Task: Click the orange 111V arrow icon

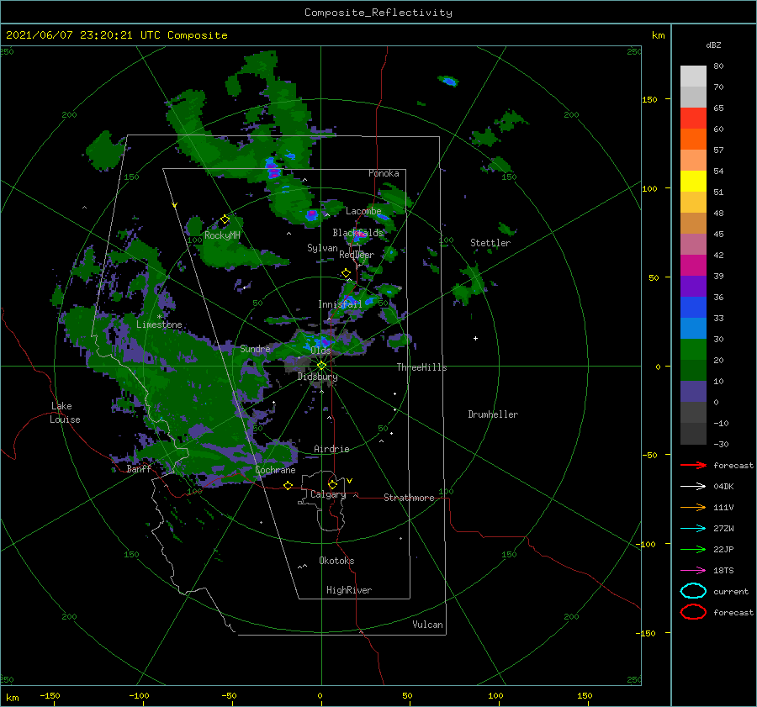Action: [x=693, y=507]
